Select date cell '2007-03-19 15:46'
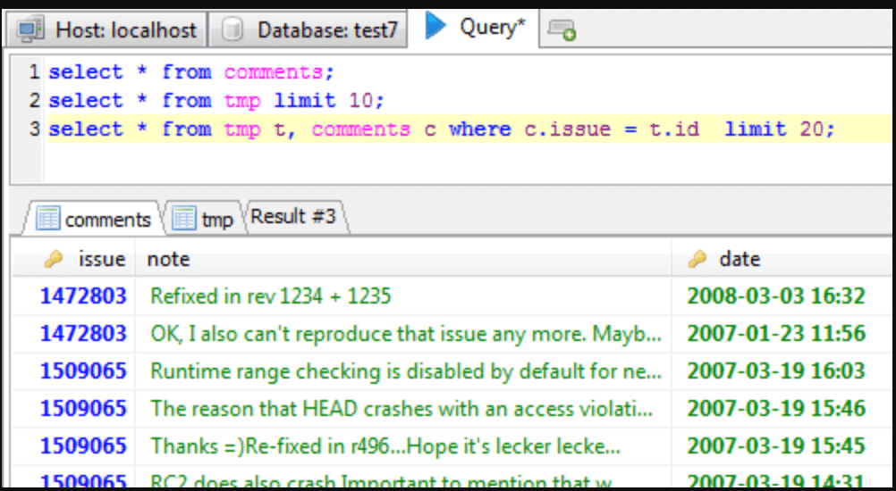The height and width of the screenshot is (491, 896). [776, 409]
